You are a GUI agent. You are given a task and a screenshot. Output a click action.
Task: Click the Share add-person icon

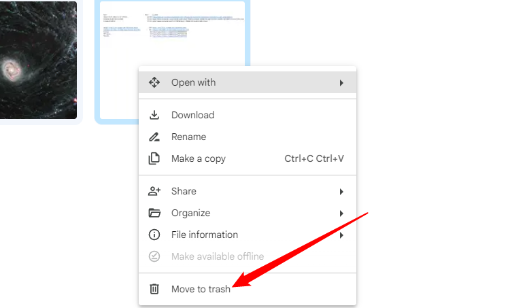(x=154, y=191)
